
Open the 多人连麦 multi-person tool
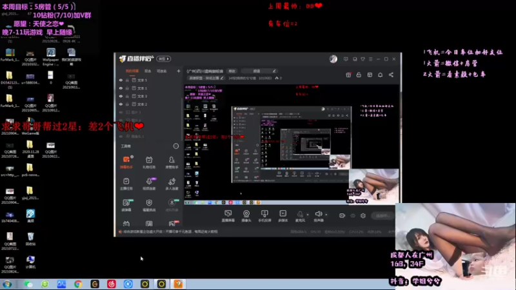172,184
